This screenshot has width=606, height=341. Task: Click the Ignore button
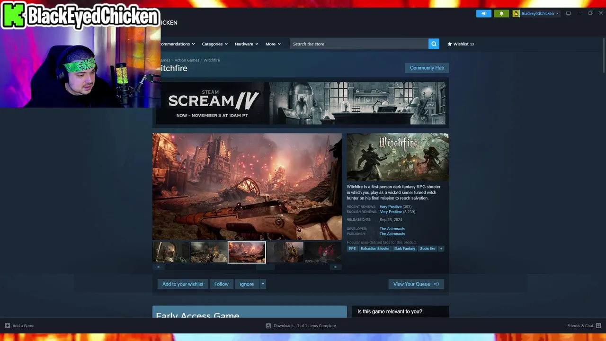(247, 284)
